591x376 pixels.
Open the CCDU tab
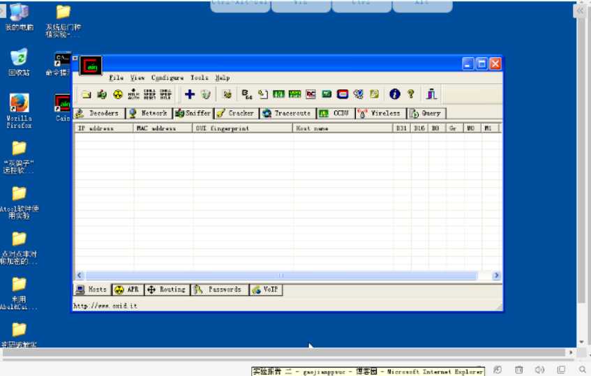point(335,113)
